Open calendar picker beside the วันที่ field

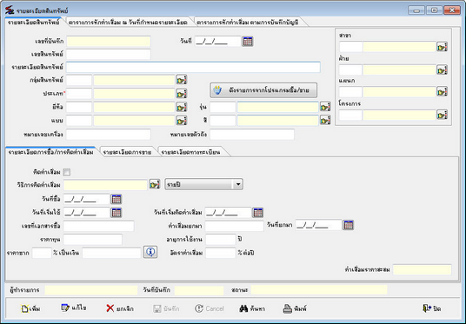coord(248,42)
